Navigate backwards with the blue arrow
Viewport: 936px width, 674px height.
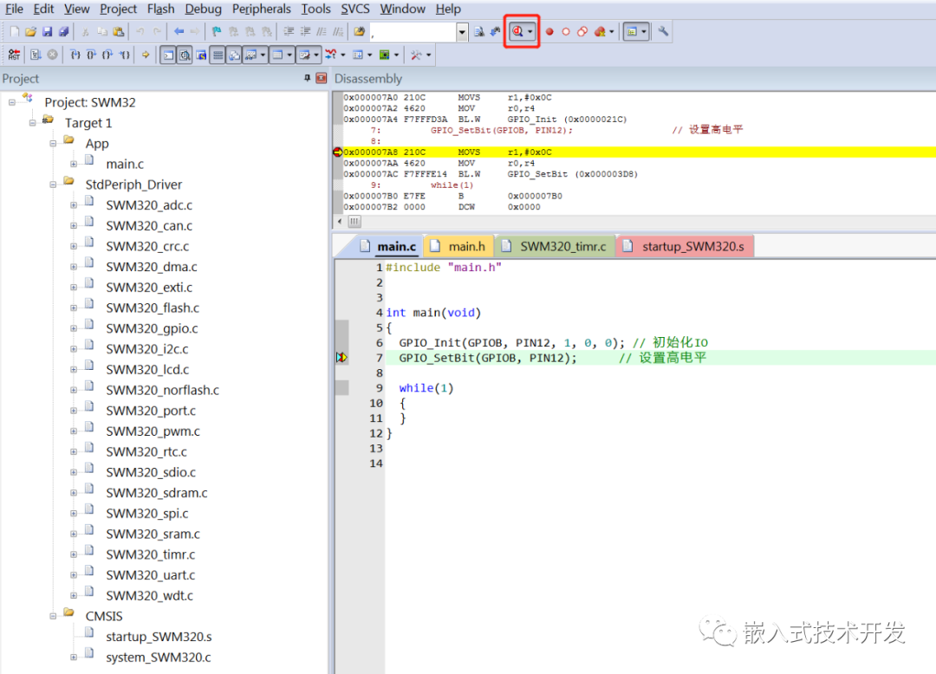179,31
